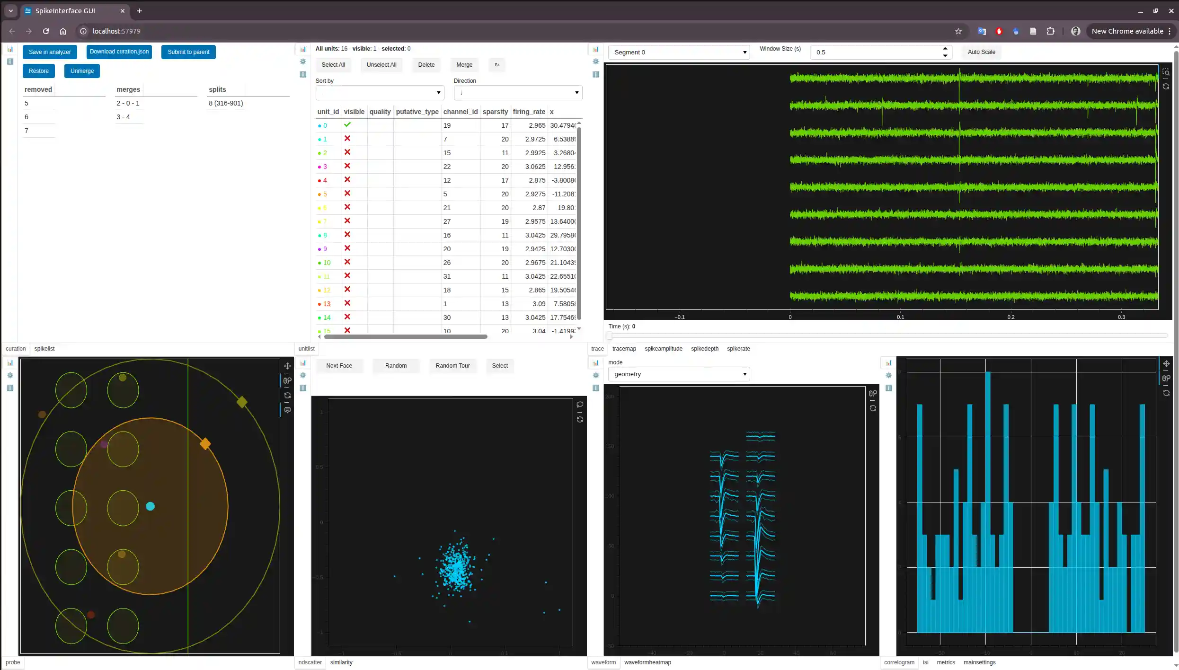The height and width of the screenshot is (670, 1179).
Task: Click the bar chart icon above the waveform panel
Action: tap(595, 362)
